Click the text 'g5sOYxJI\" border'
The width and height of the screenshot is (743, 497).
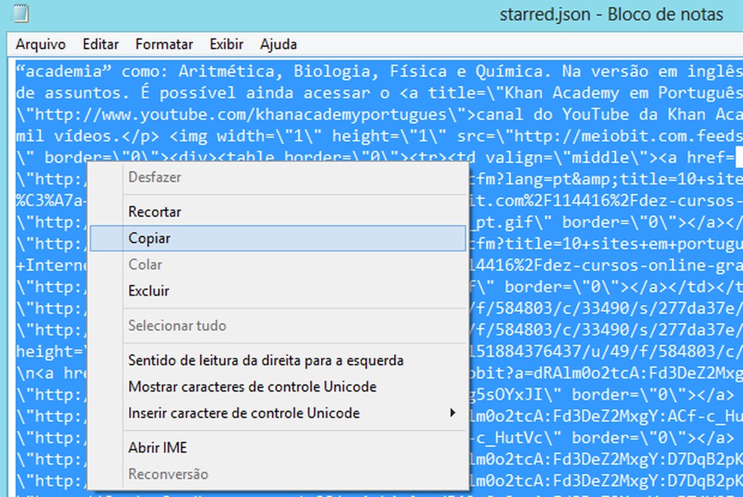547,394
